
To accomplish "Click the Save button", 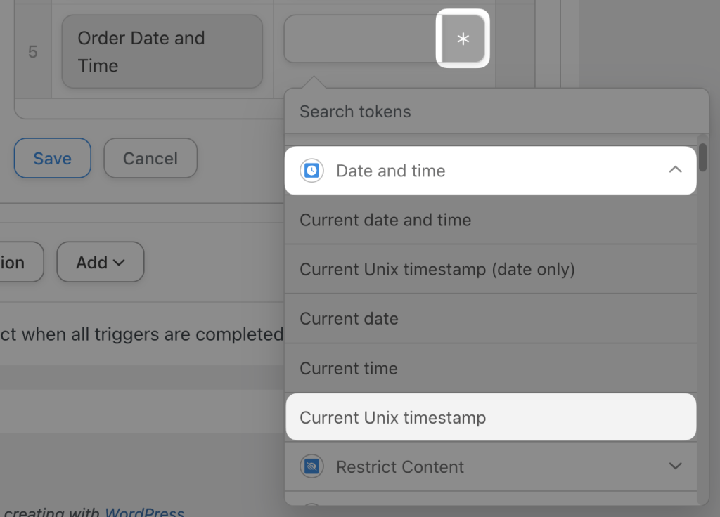I will 52,158.
